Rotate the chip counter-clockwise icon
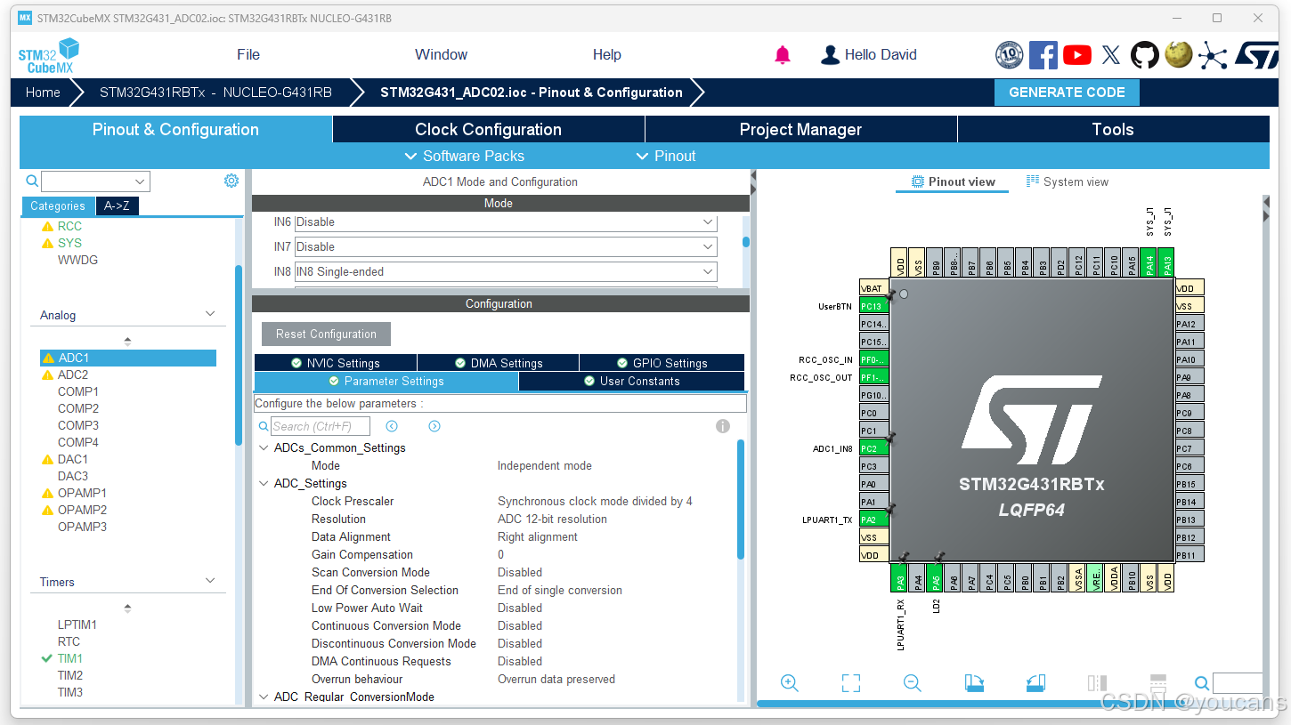1291x725 pixels. tap(1035, 683)
